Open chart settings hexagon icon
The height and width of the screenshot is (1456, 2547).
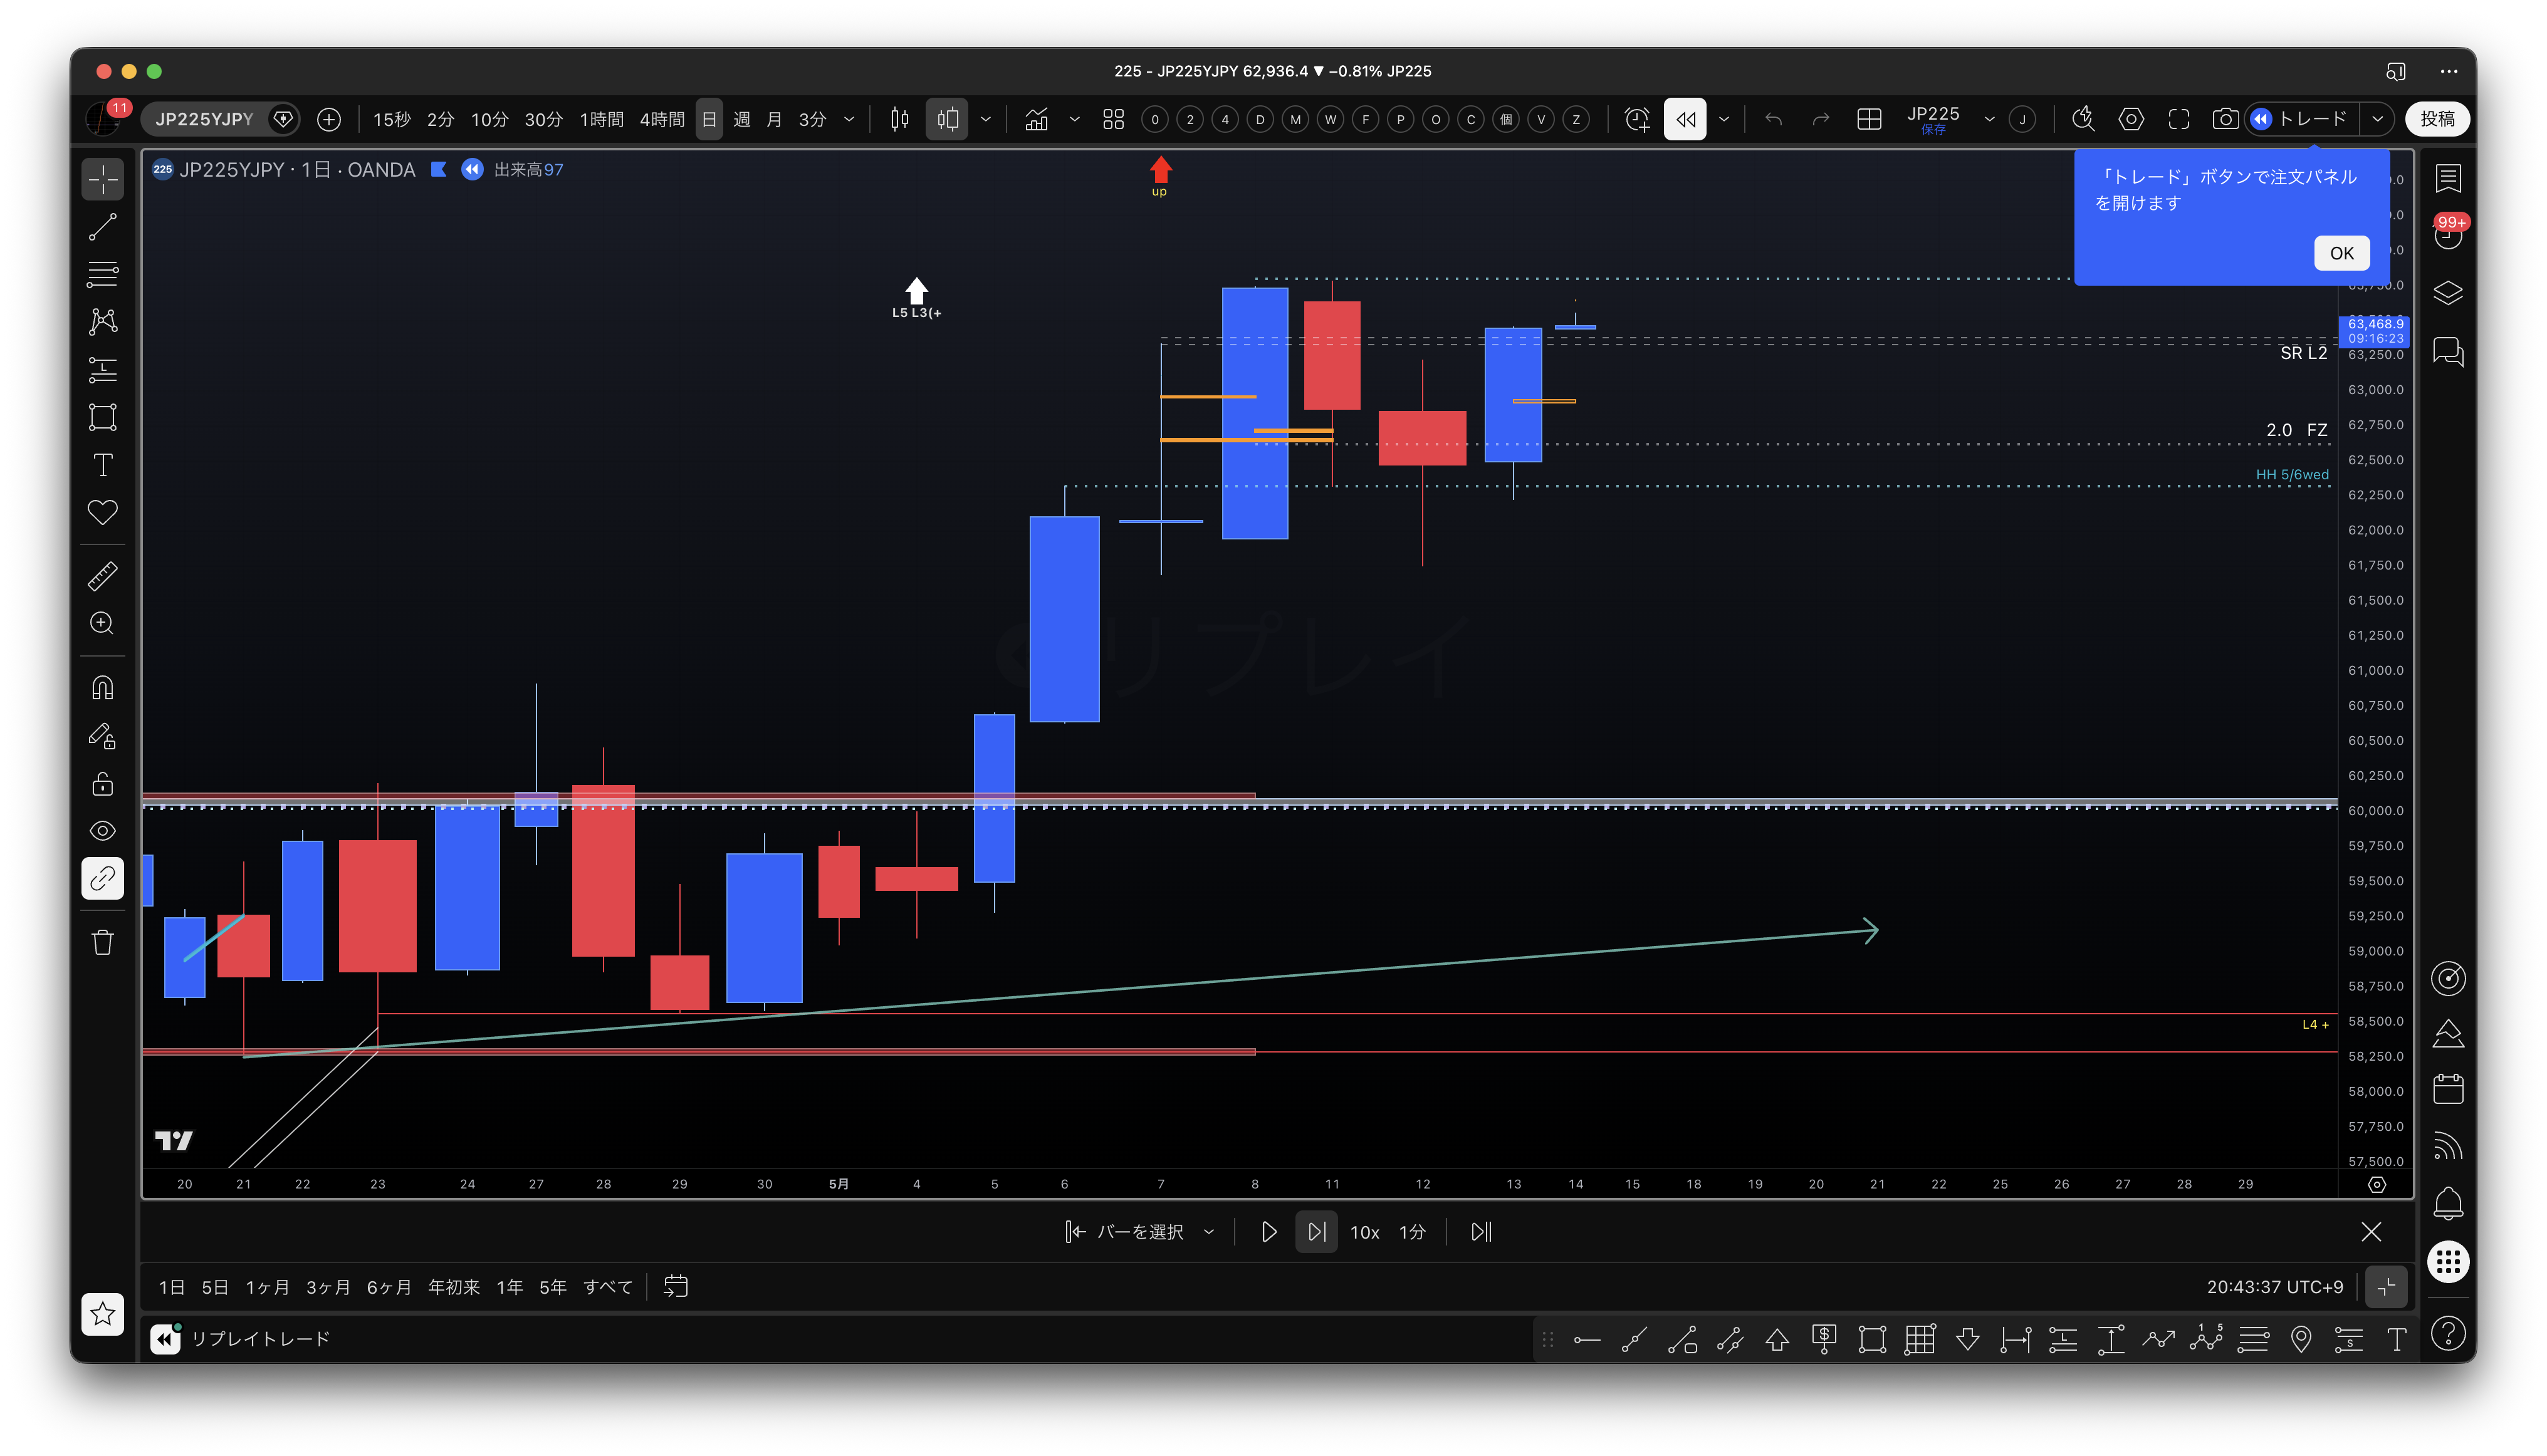[2131, 119]
